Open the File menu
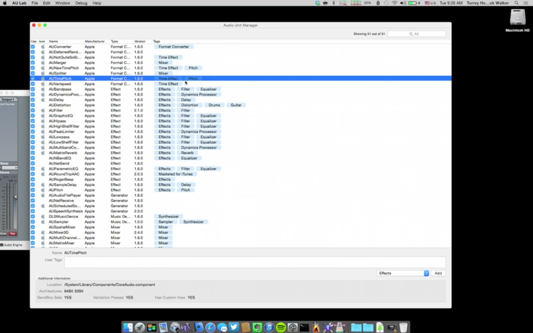The image size is (533, 333). 35,3
